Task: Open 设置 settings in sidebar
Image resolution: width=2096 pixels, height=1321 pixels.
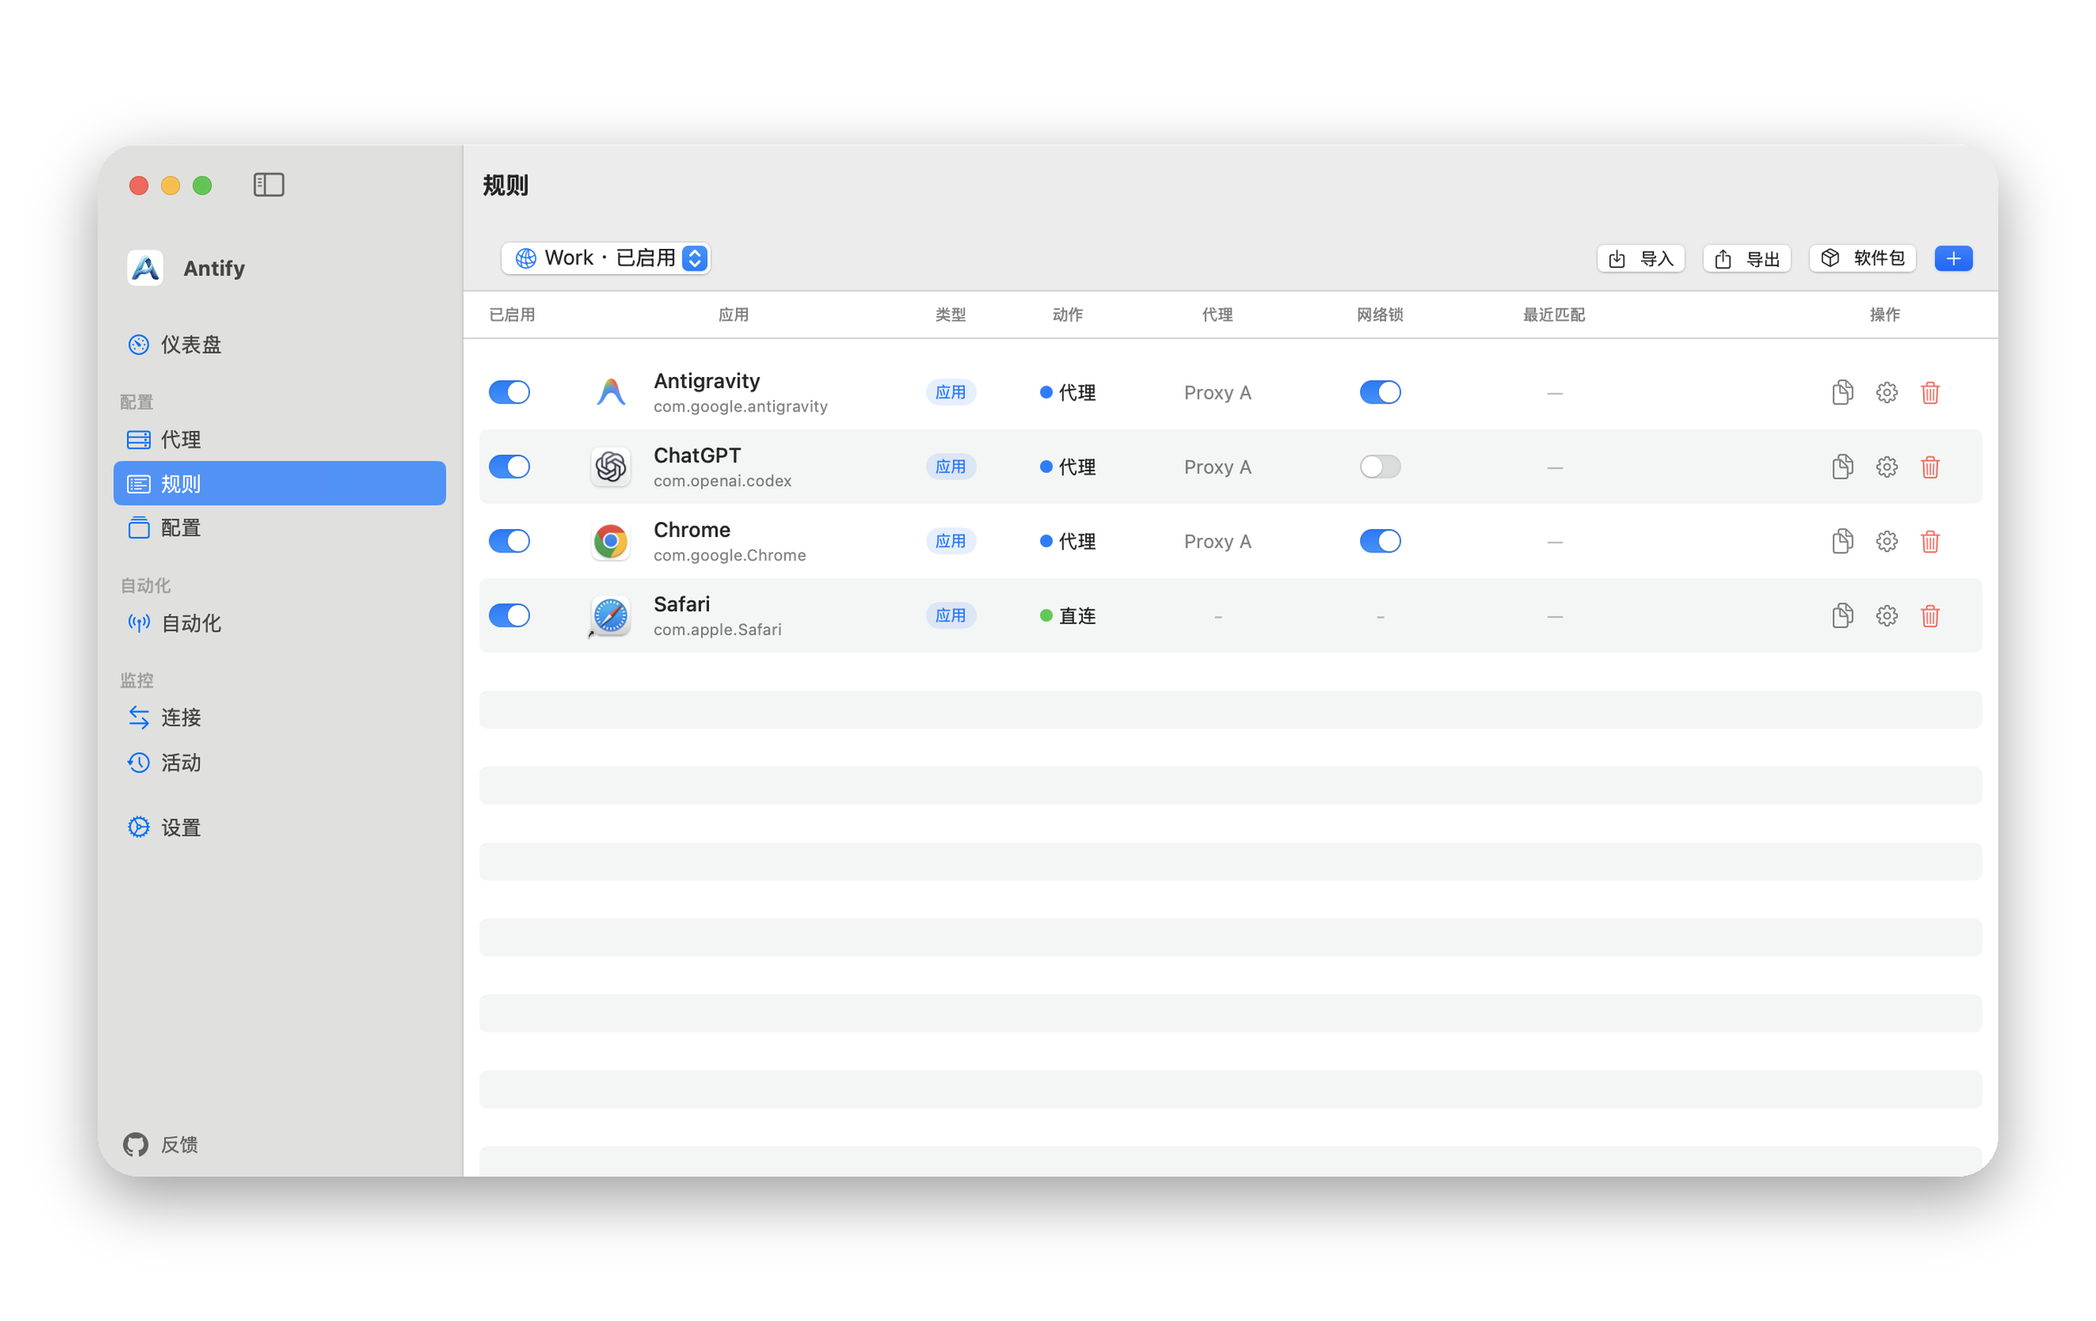Action: point(279,827)
